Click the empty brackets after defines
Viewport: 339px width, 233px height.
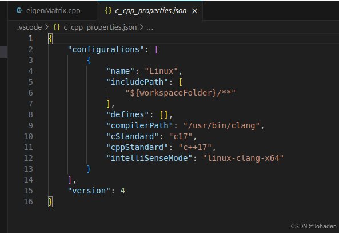[x=163, y=114]
